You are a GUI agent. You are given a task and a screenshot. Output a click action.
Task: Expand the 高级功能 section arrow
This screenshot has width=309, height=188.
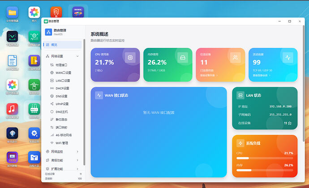(x=77, y=160)
